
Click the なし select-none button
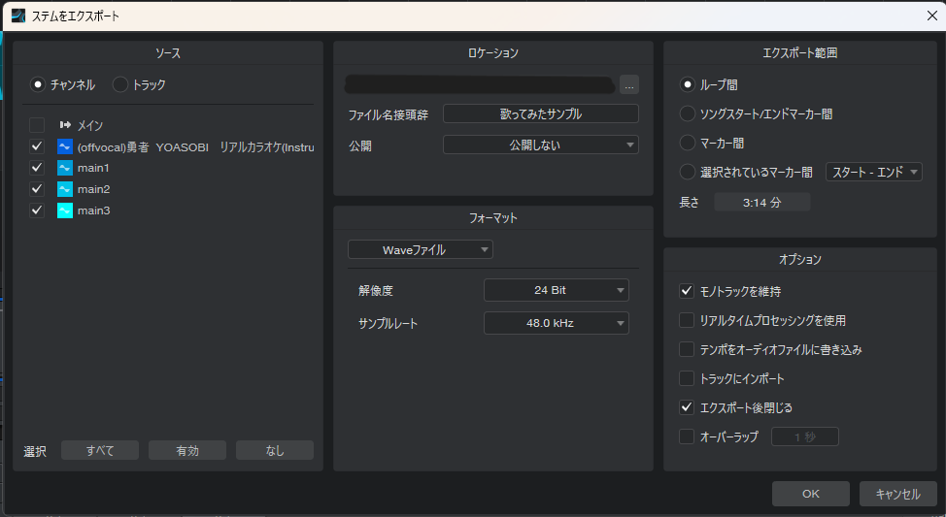click(275, 450)
